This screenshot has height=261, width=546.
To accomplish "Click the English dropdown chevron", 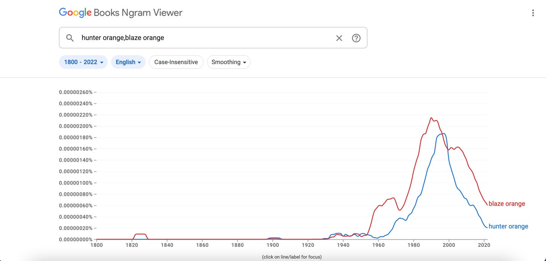I will point(140,62).
